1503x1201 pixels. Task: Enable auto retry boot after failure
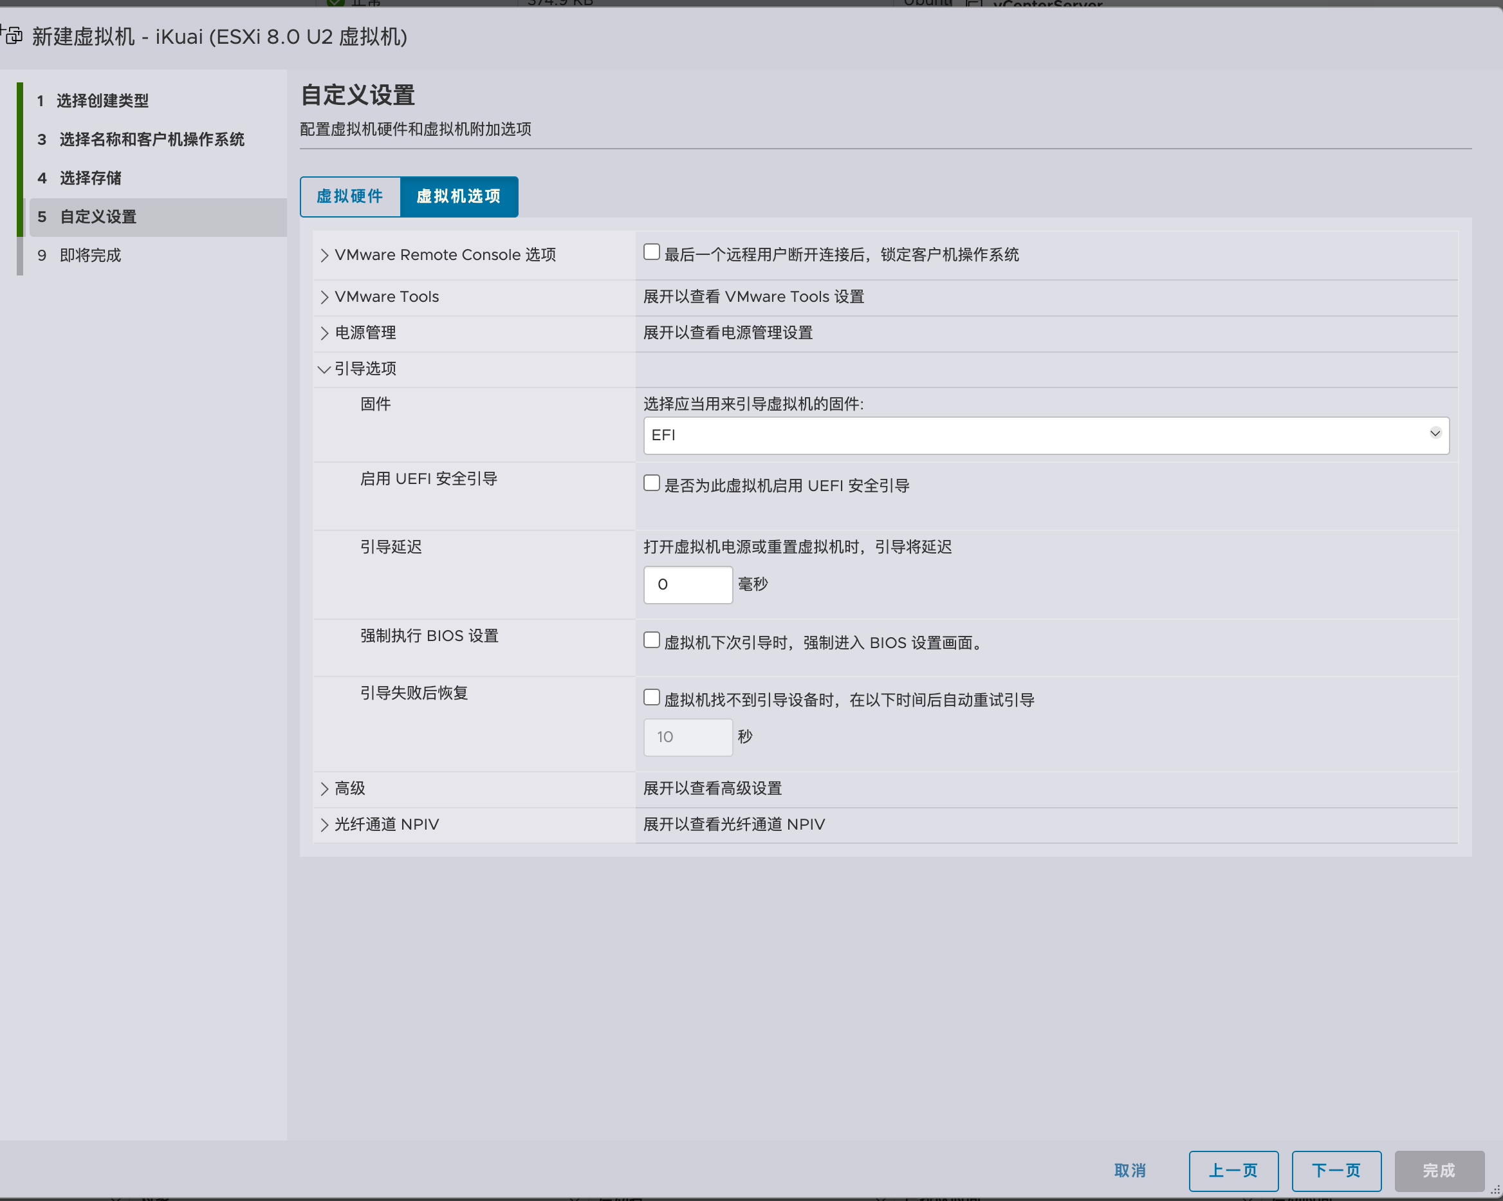651,697
